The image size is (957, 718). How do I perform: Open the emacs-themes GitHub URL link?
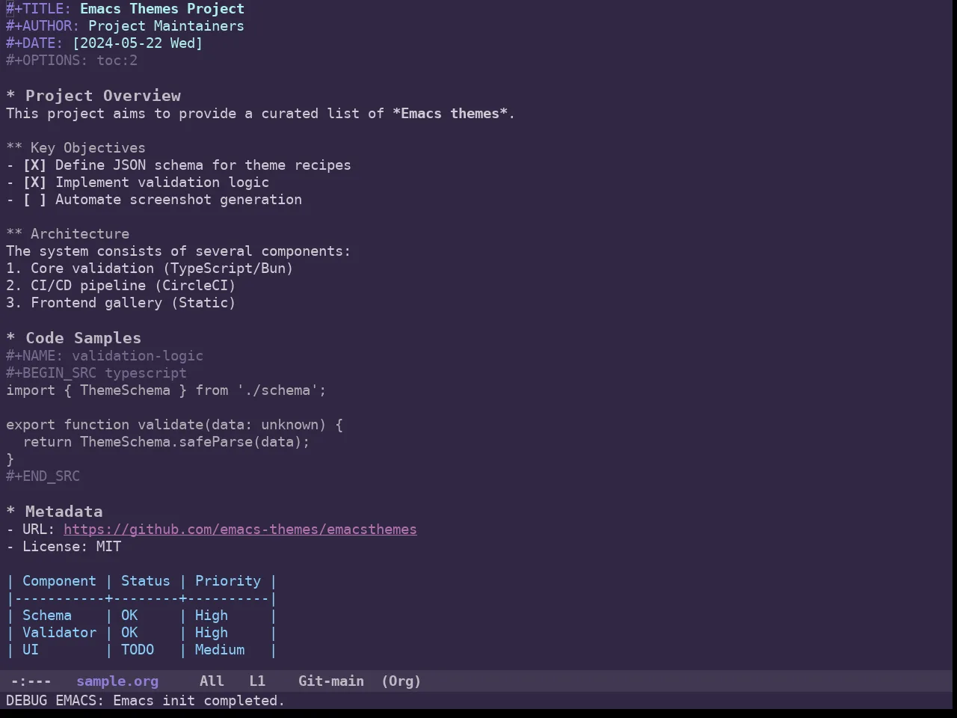(x=240, y=530)
